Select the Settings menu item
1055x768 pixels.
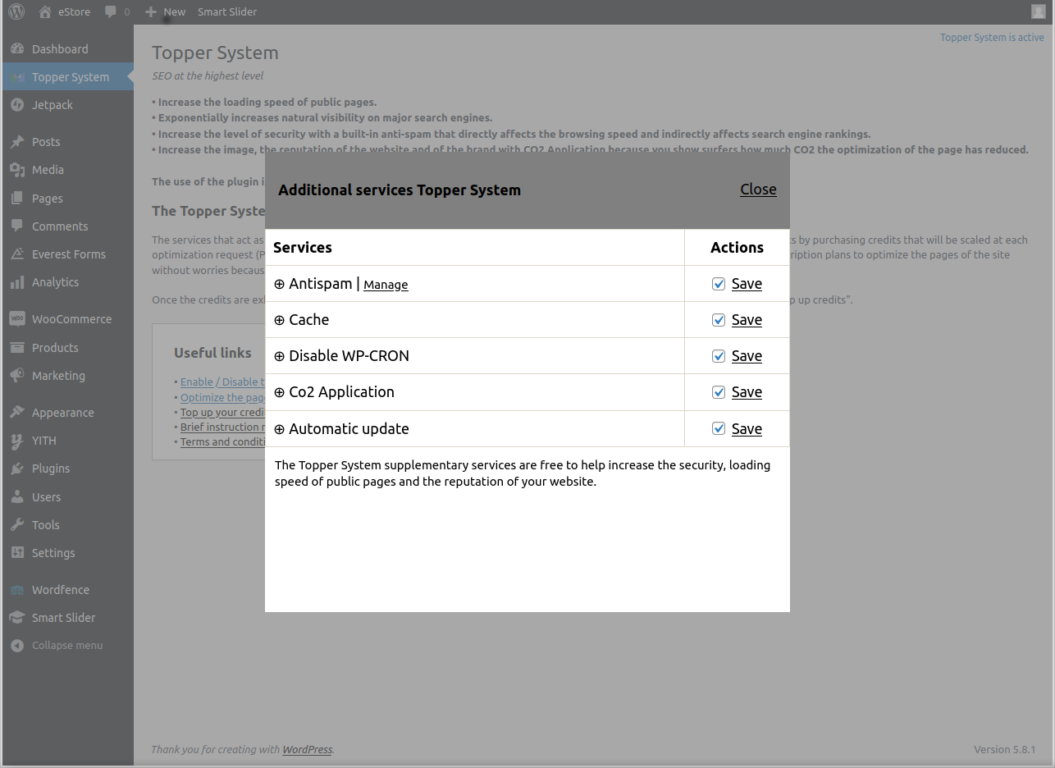tap(53, 553)
